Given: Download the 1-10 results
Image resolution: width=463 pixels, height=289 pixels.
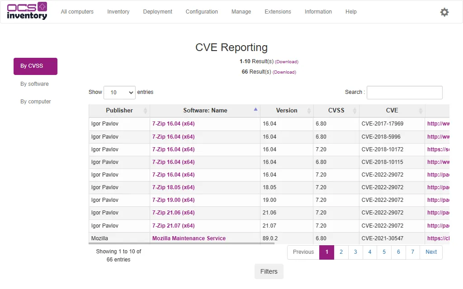Looking at the screenshot, I should coord(286,61).
